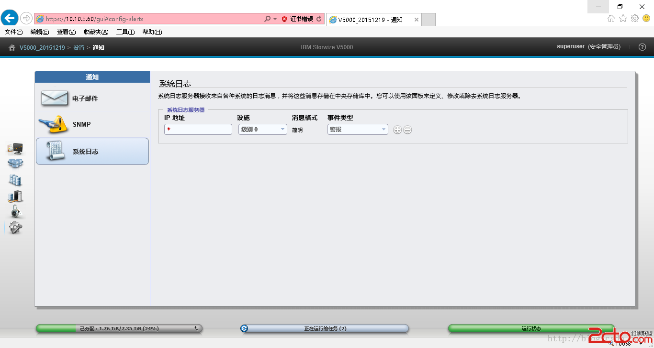Click the 设施 column label

pos(243,118)
